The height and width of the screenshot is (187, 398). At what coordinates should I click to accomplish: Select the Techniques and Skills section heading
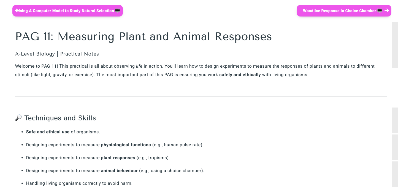click(x=60, y=118)
